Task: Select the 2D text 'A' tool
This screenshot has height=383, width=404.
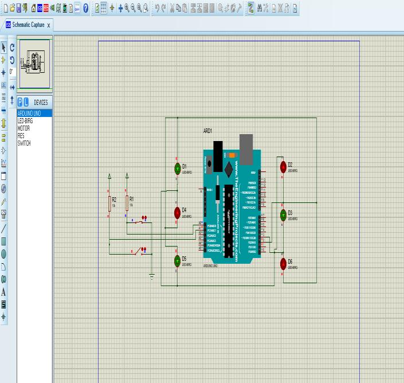Action: [3, 292]
